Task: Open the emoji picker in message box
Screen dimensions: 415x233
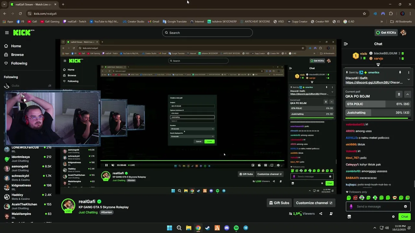Action: pyautogui.click(x=405, y=206)
